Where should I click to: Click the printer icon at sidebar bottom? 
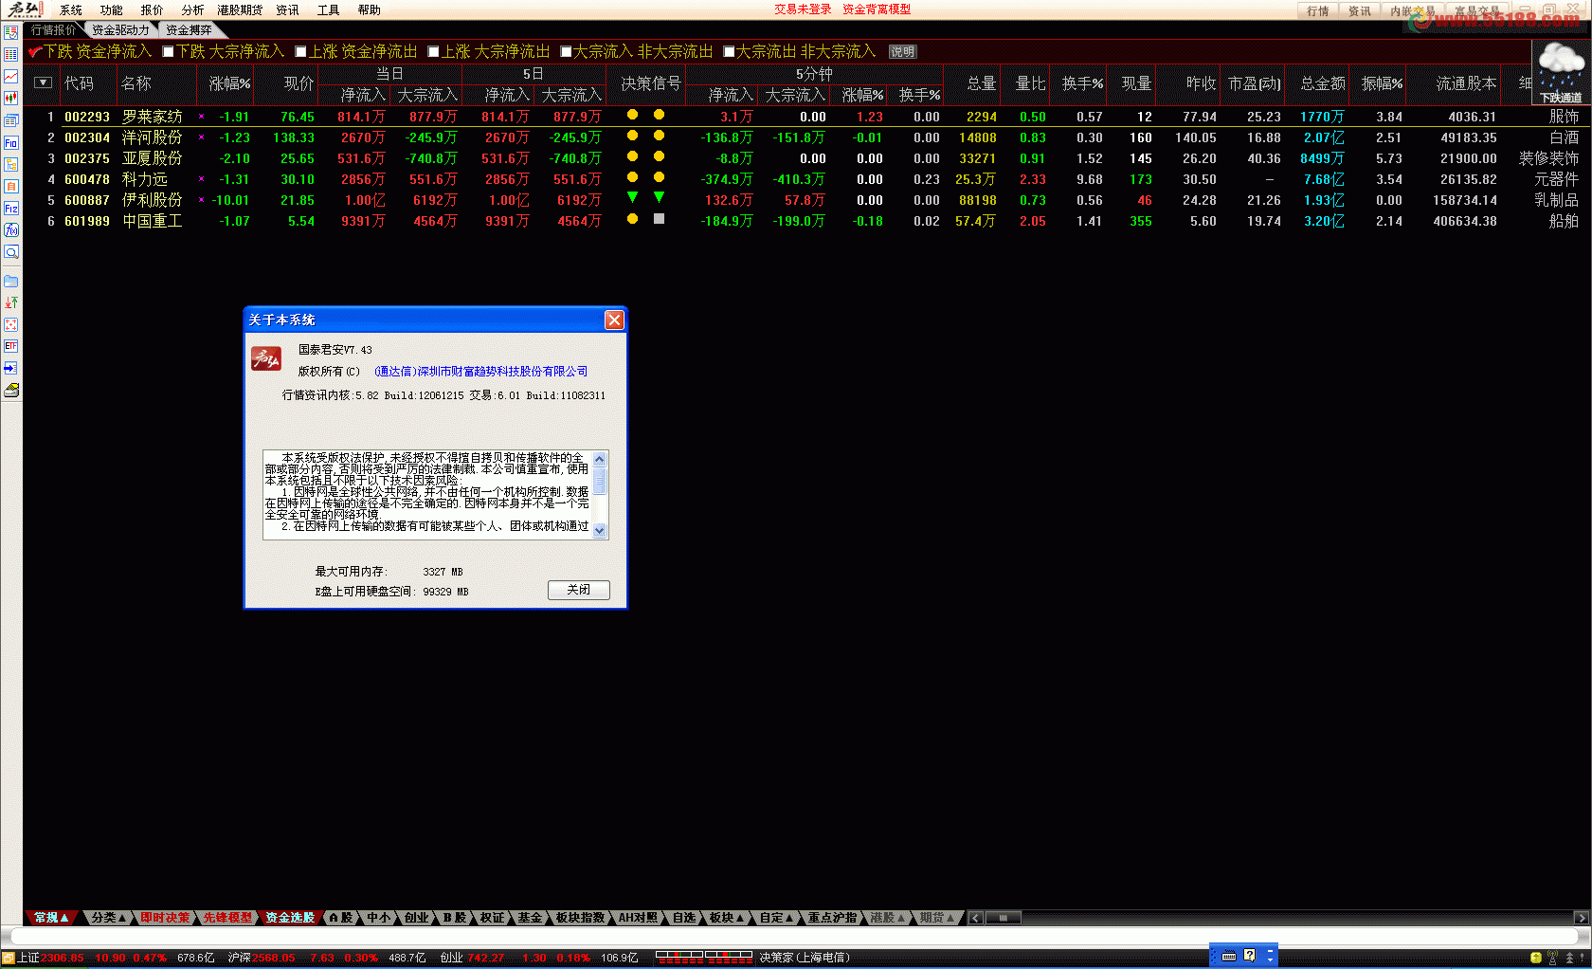11,390
